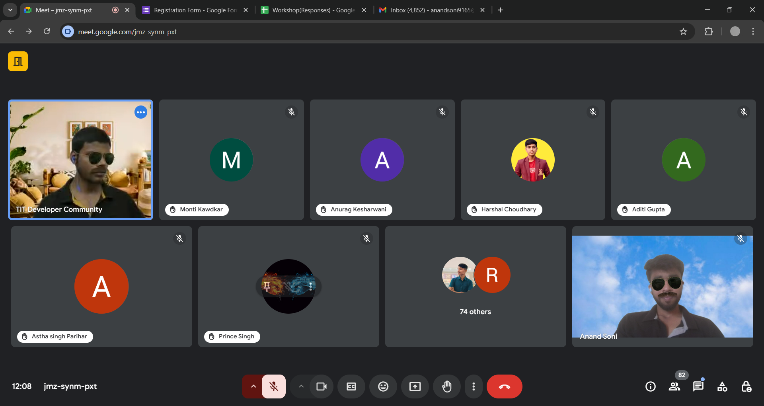Turn on the camera
764x406 pixels.
point(321,386)
